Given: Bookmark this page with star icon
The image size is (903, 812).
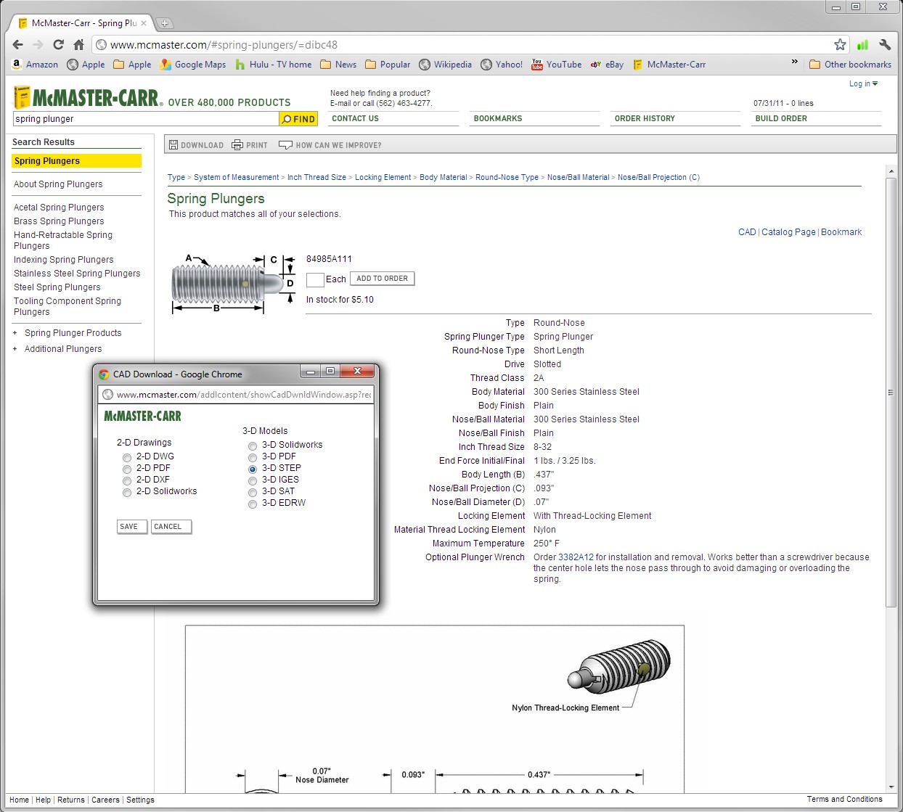Looking at the screenshot, I should pos(840,44).
